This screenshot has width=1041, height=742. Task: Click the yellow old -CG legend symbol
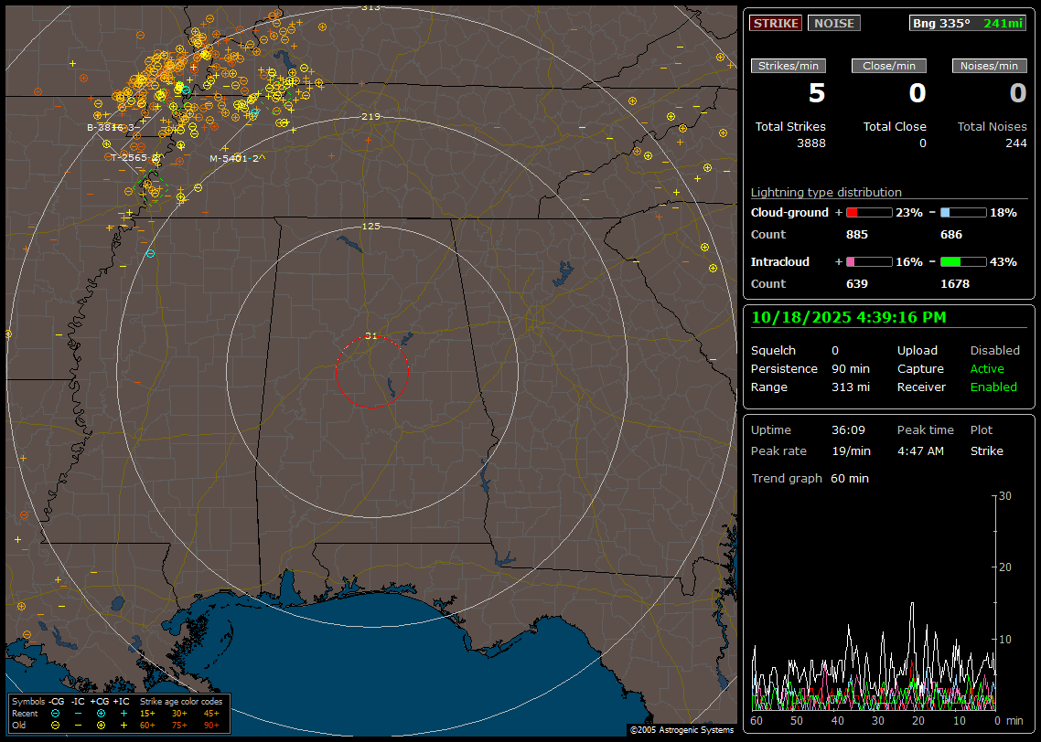tap(56, 725)
